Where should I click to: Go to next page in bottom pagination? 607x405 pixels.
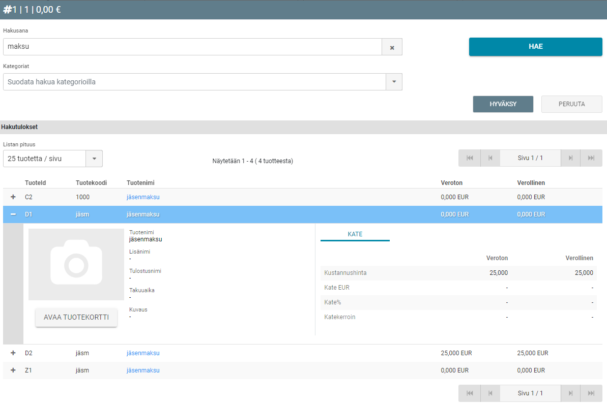(570, 393)
